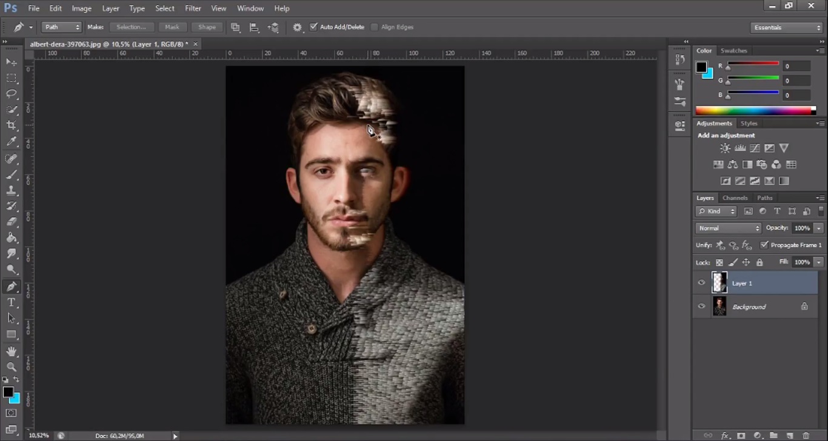Open the Filter menu

click(x=193, y=8)
